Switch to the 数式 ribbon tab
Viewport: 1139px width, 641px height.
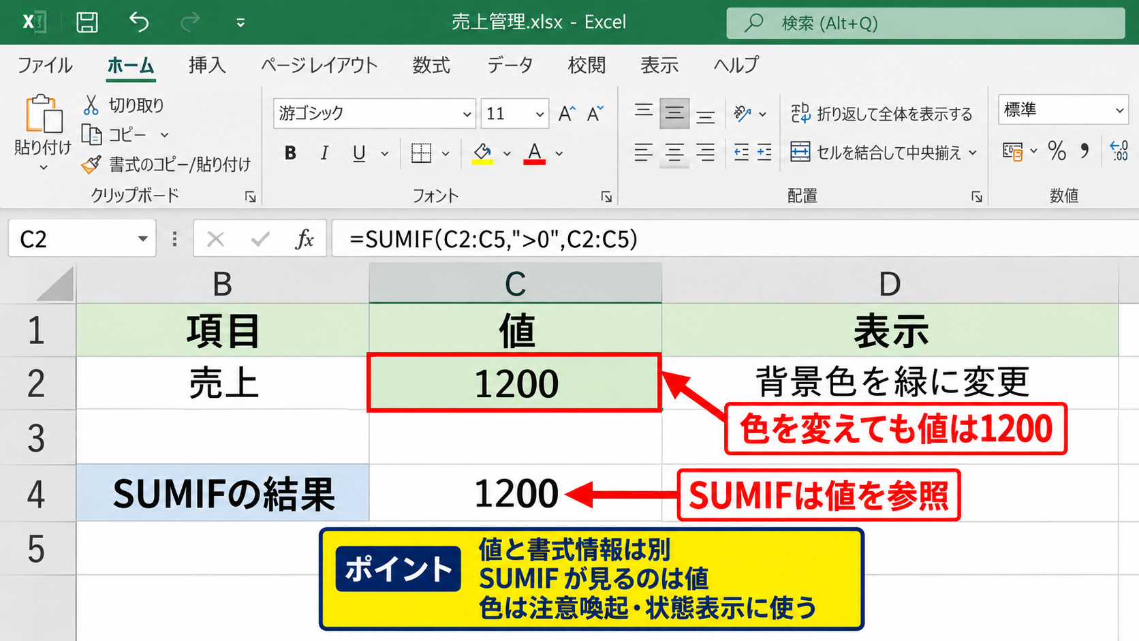point(431,65)
